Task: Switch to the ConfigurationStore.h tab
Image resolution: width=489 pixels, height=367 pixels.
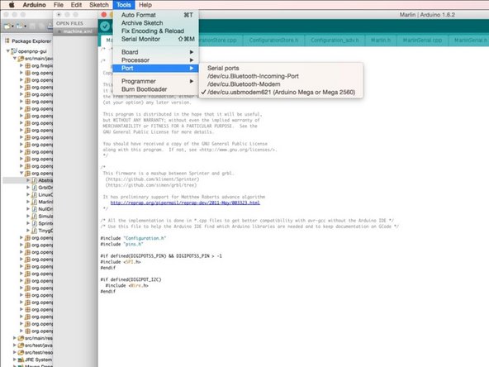Action: click(273, 41)
